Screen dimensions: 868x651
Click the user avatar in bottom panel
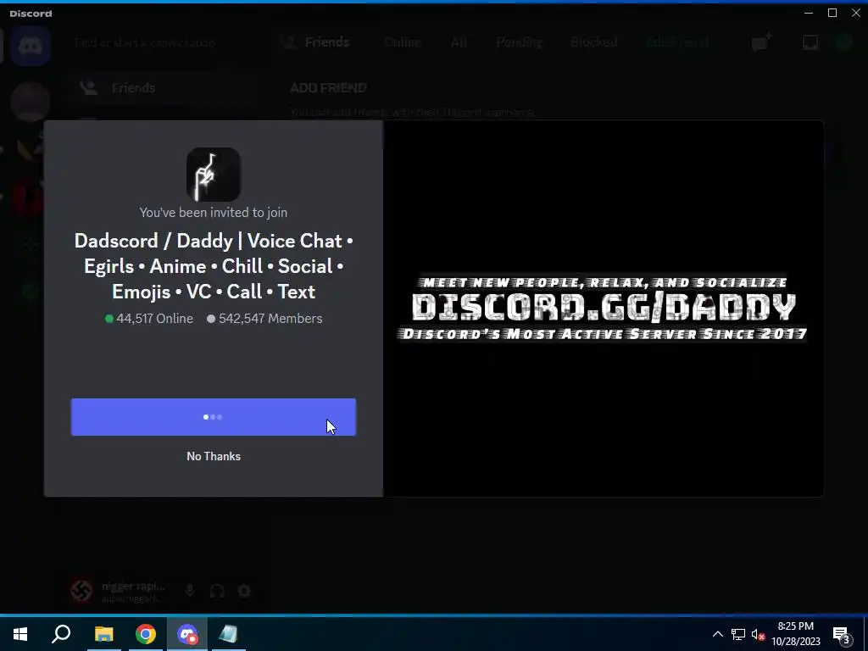tap(82, 591)
